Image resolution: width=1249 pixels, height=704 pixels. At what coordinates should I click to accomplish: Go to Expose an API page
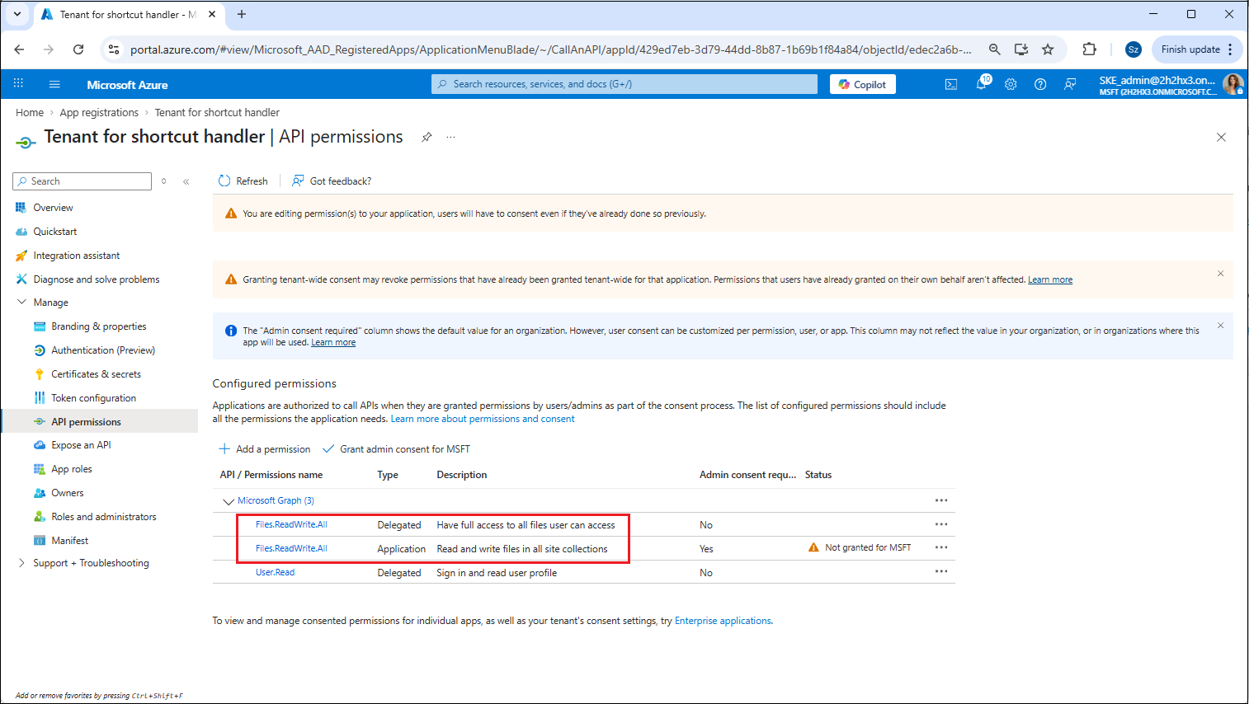click(x=81, y=445)
